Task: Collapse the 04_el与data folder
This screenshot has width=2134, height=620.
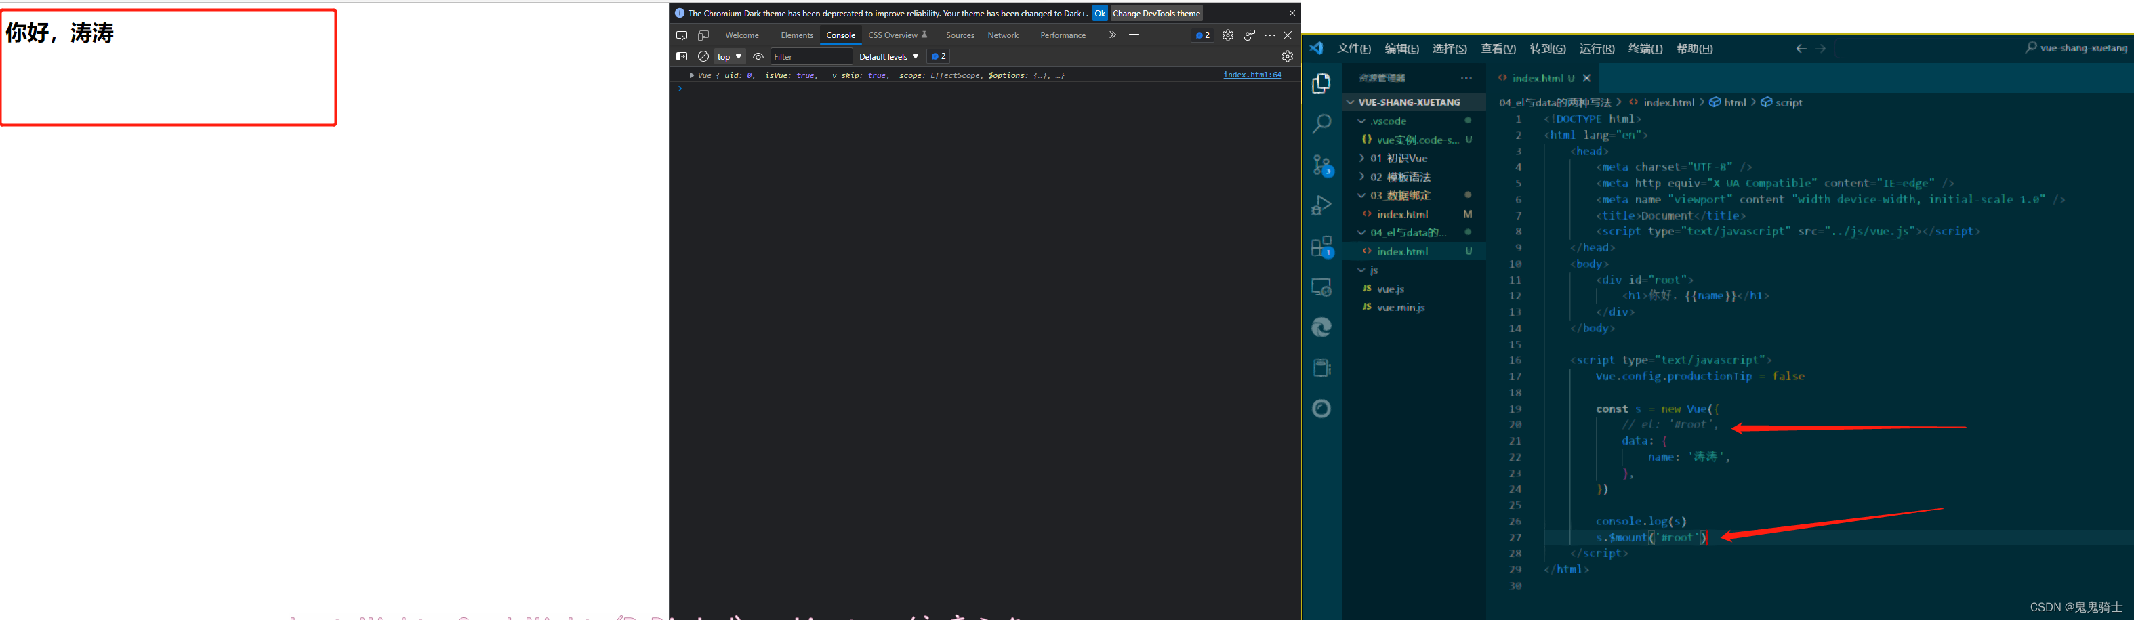Action: point(1414,232)
